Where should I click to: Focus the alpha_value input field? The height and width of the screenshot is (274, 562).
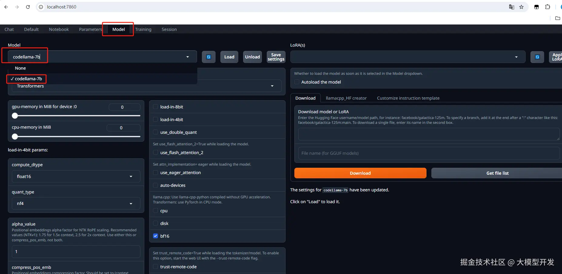(x=76, y=252)
